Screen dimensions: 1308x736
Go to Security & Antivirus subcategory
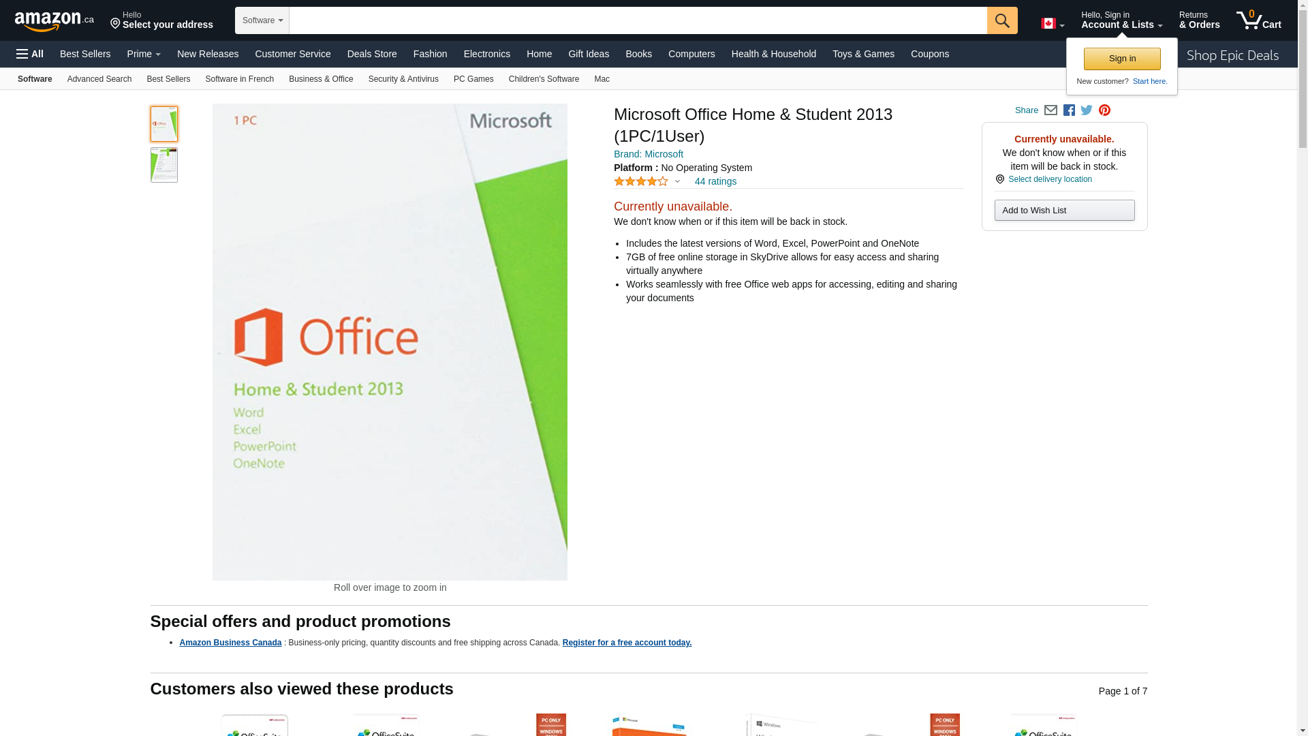click(x=403, y=79)
